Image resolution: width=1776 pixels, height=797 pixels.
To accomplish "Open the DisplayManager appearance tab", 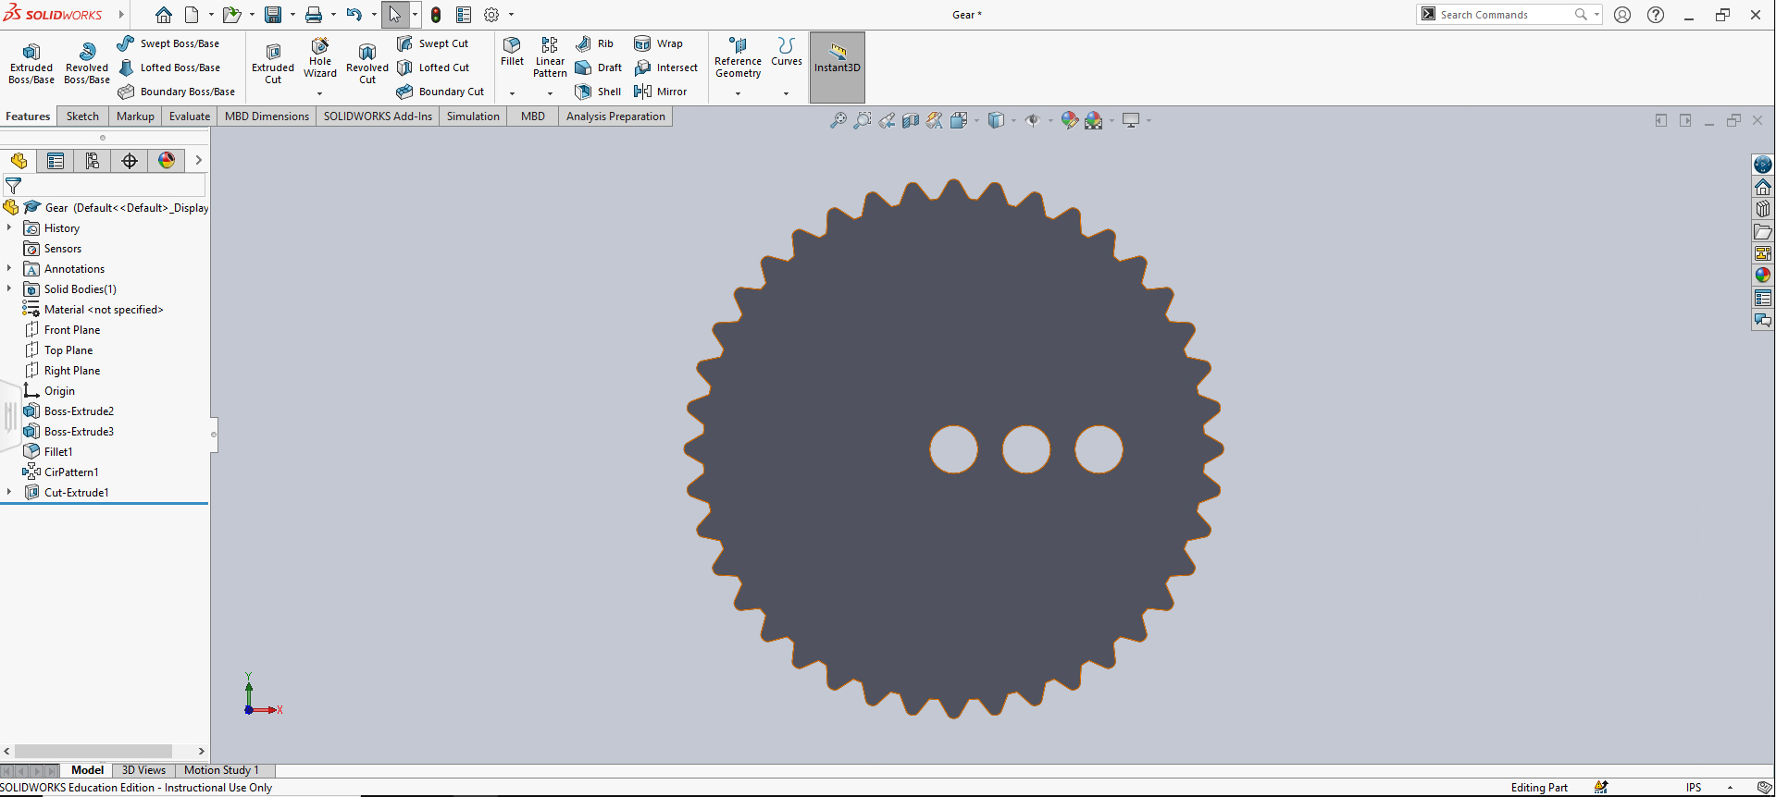I will (167, 161).
